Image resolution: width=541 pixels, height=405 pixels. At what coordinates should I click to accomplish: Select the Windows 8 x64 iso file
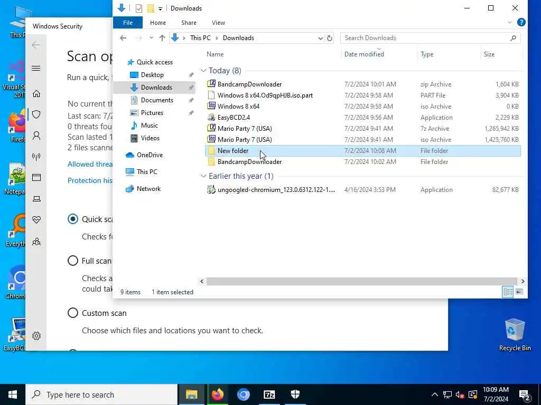[363, 107]
